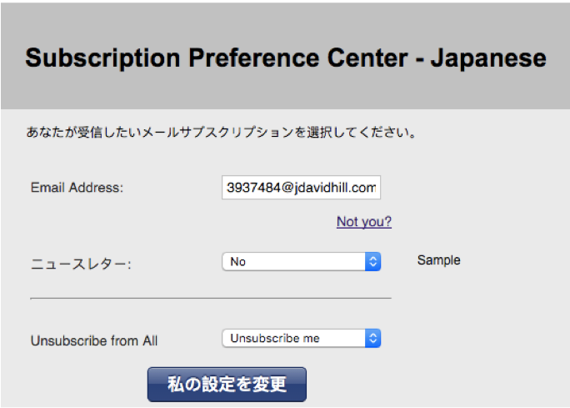Click the "Not you?" link
Viewport: 570px width, 408px height.
click(x=364, y=222)
